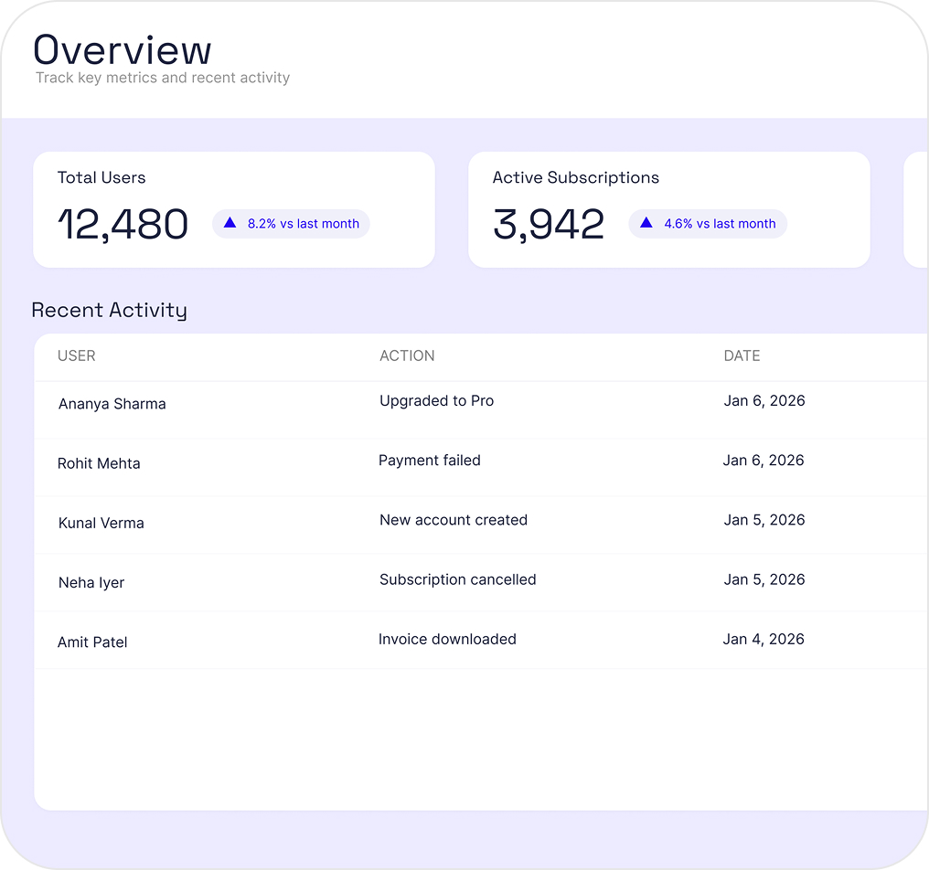This screenshot has width=929, height=870.
Task: Click 'Invoice downloaded' for Amit Patel
Action: pyautogui.click(x=447, y=639)
